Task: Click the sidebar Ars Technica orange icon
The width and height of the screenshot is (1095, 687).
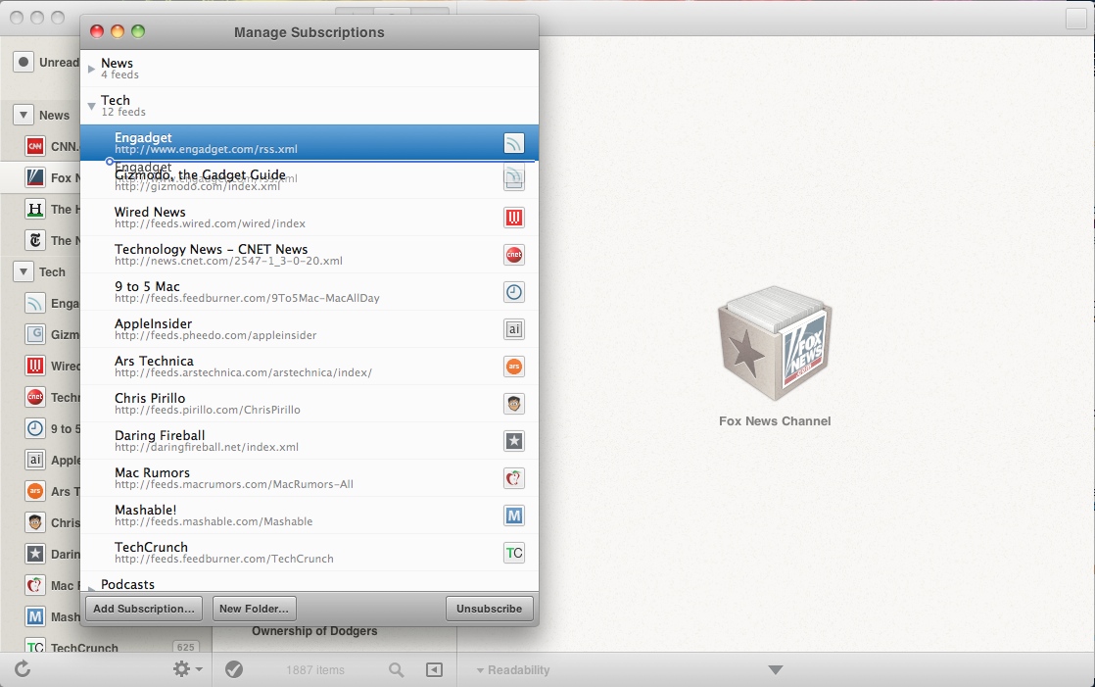Action: 35,491
